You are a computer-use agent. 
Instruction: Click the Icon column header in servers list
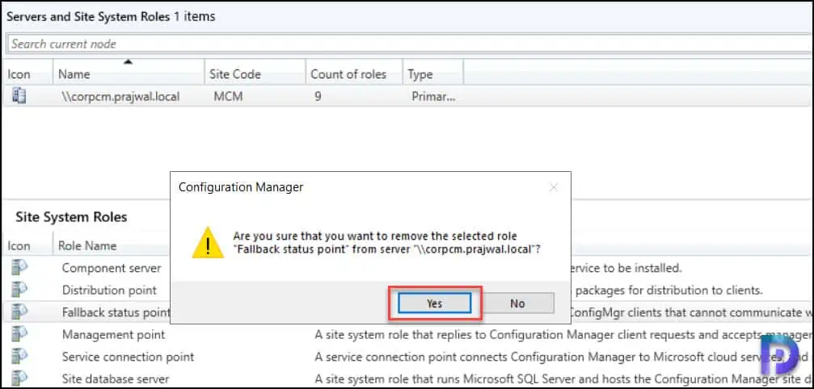coord(27,74)
